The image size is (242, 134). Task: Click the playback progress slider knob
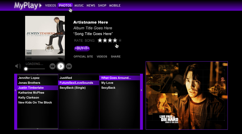26,69
